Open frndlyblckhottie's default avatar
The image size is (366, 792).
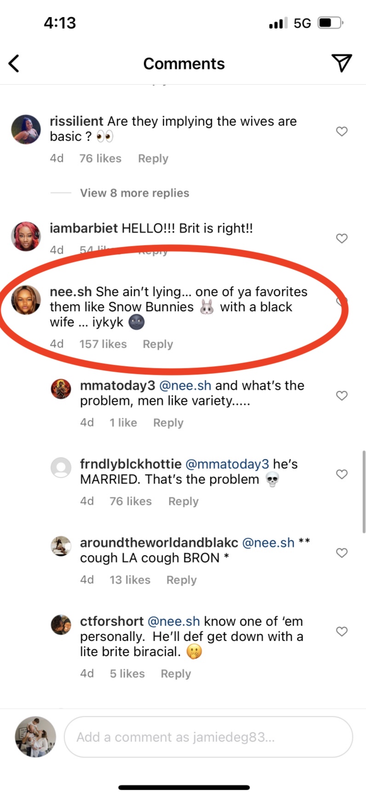pos(61,468)
